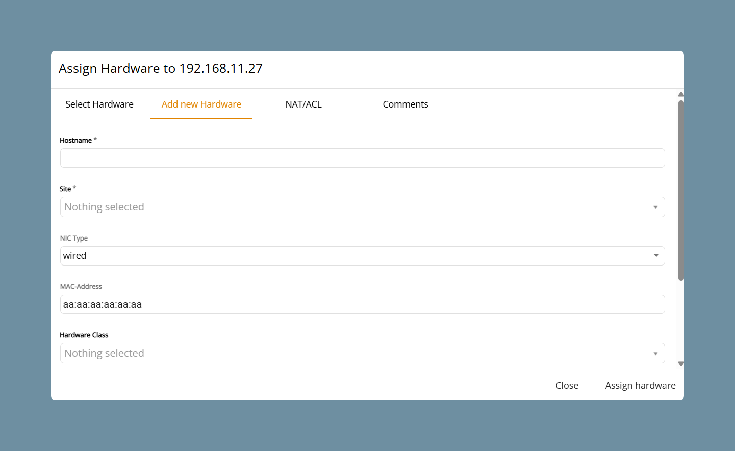This screenshot has width=735, height=451.
Task: Click the 'Site' field label
Action: tap(65, 189)
